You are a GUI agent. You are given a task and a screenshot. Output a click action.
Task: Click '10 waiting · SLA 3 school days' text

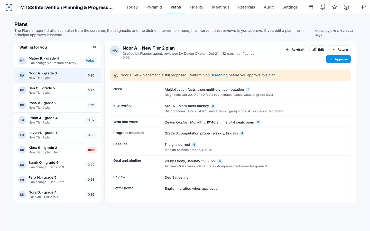click(334, 33)
